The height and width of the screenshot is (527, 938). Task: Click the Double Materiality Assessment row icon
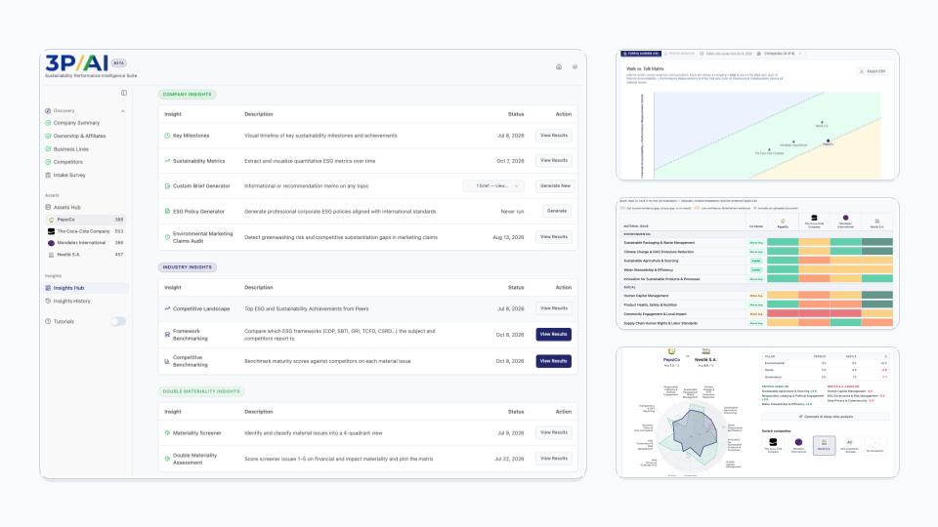pos(167,459)
